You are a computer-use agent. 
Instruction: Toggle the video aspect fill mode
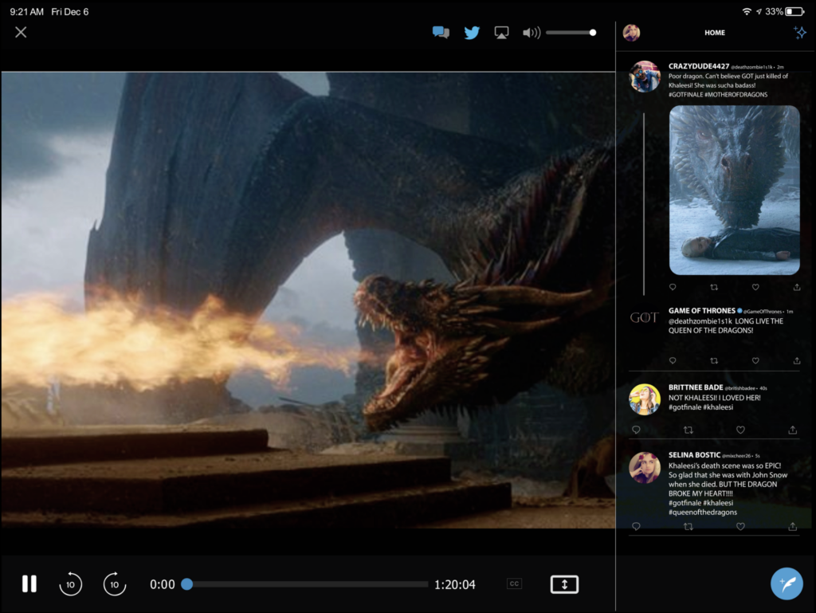(564, 584)
